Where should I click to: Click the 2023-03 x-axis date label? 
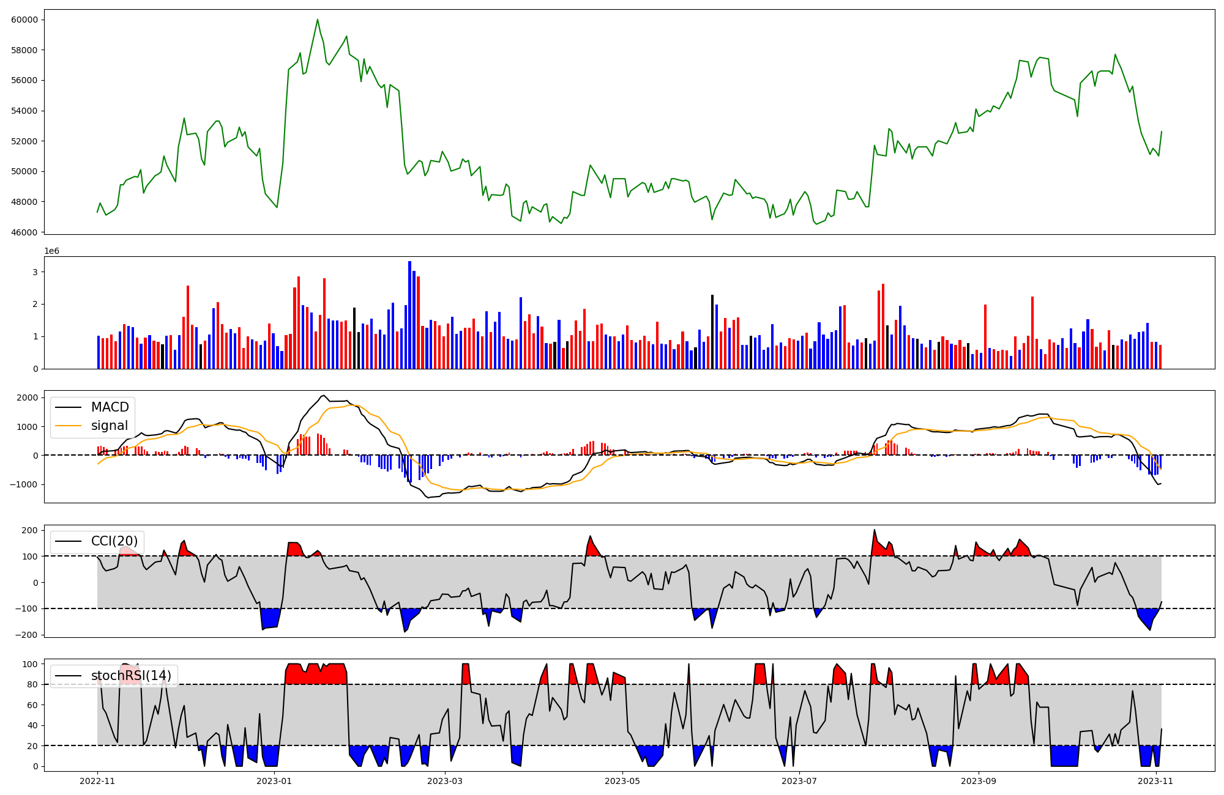click(445, 781)
